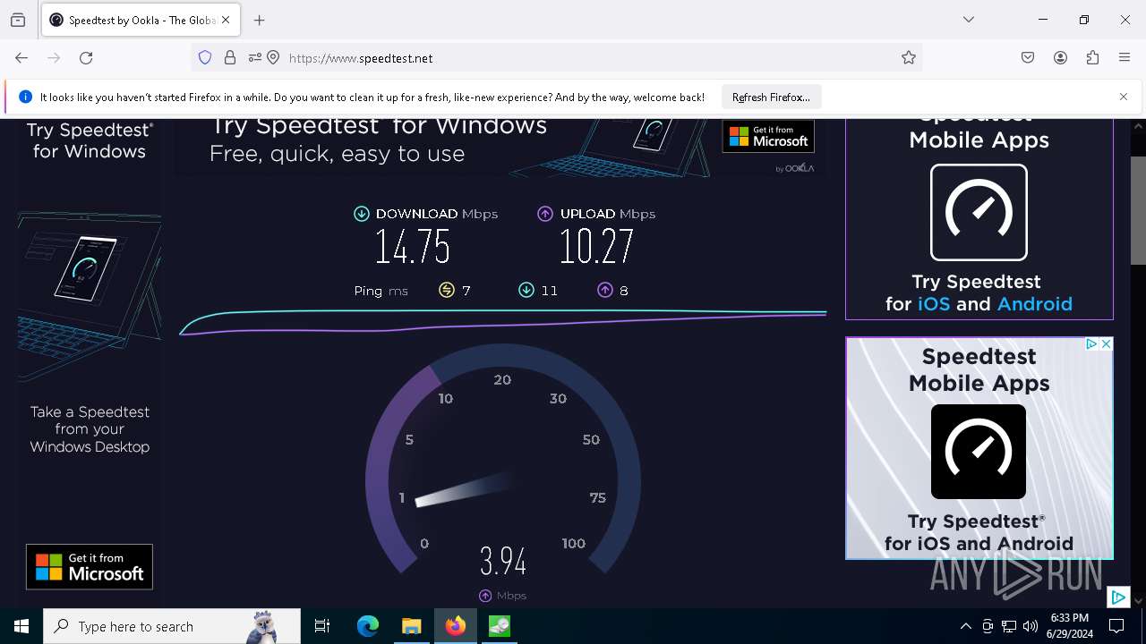Click the speedometer logo in top ad
This screenshot has height=644, width=1146.
(979, 212)
